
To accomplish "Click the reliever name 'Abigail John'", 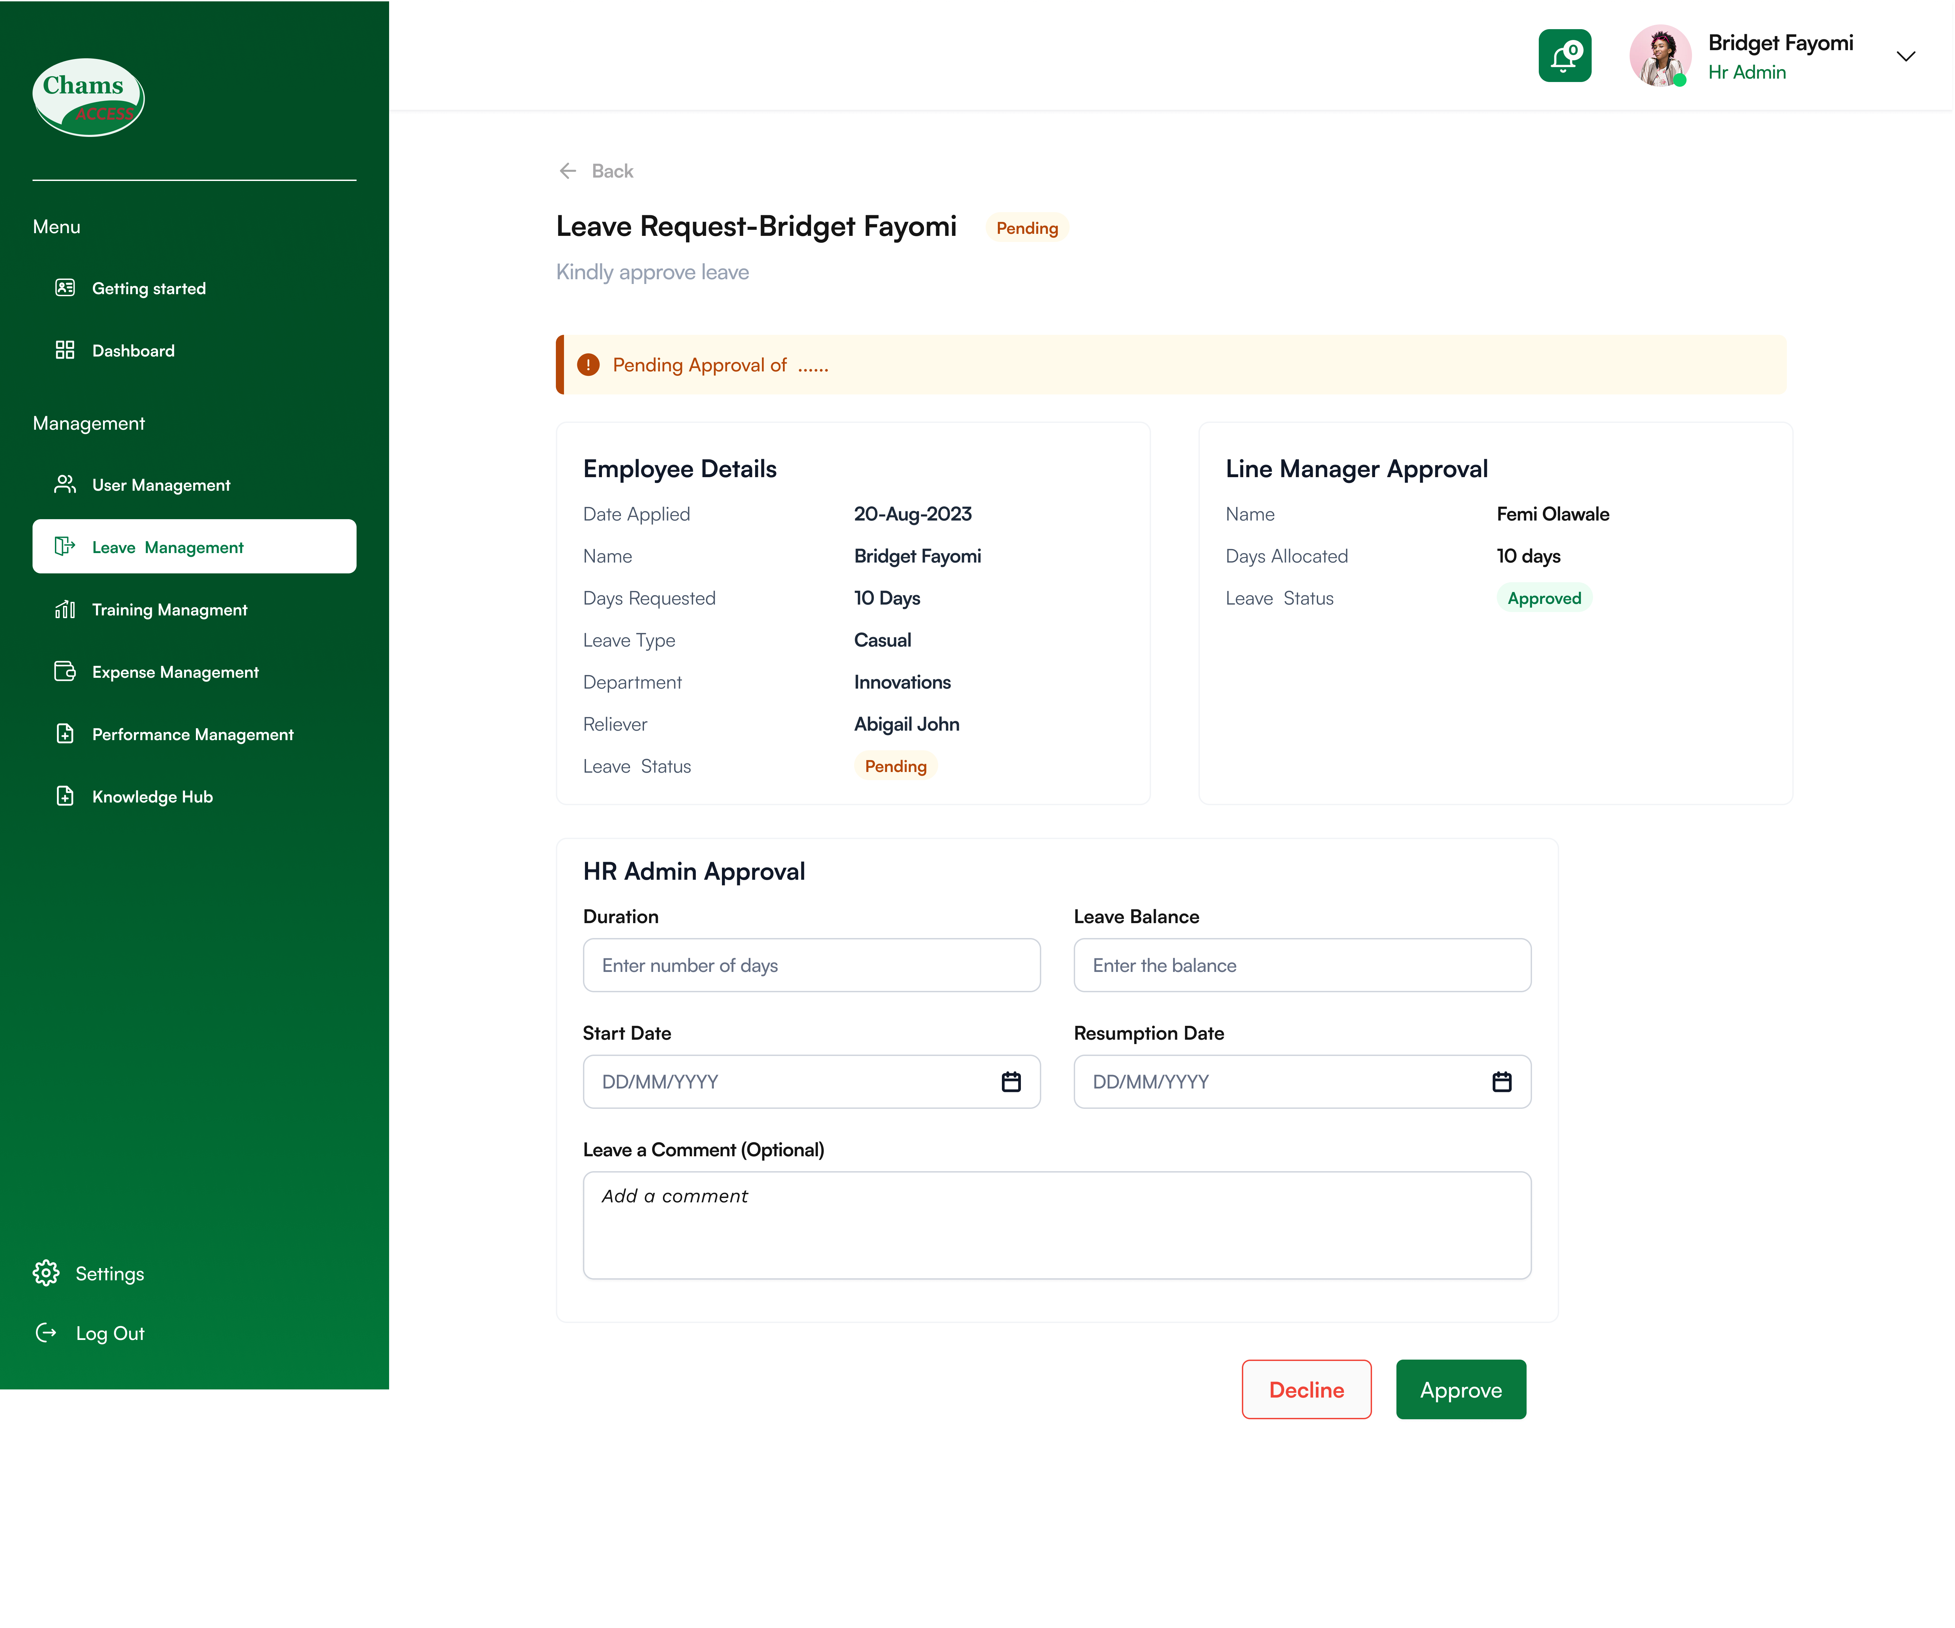I will point(907,724).
